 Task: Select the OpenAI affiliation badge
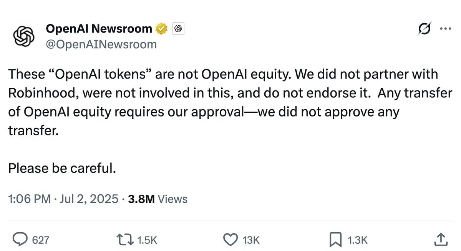pyautogui.click(x=177, y=28)
